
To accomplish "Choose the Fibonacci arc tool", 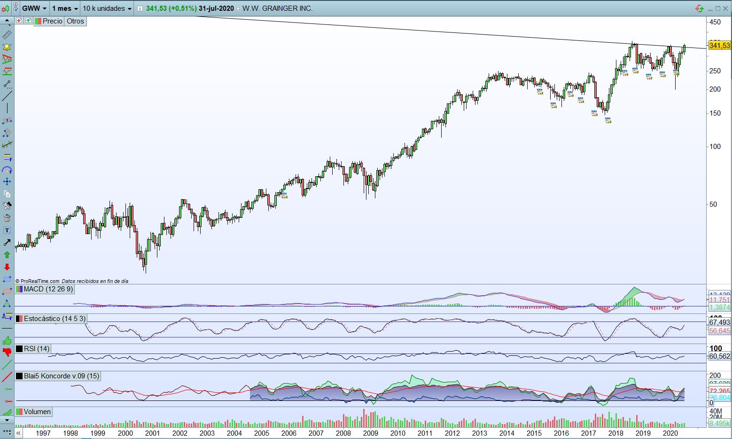I will coord(7,169).
